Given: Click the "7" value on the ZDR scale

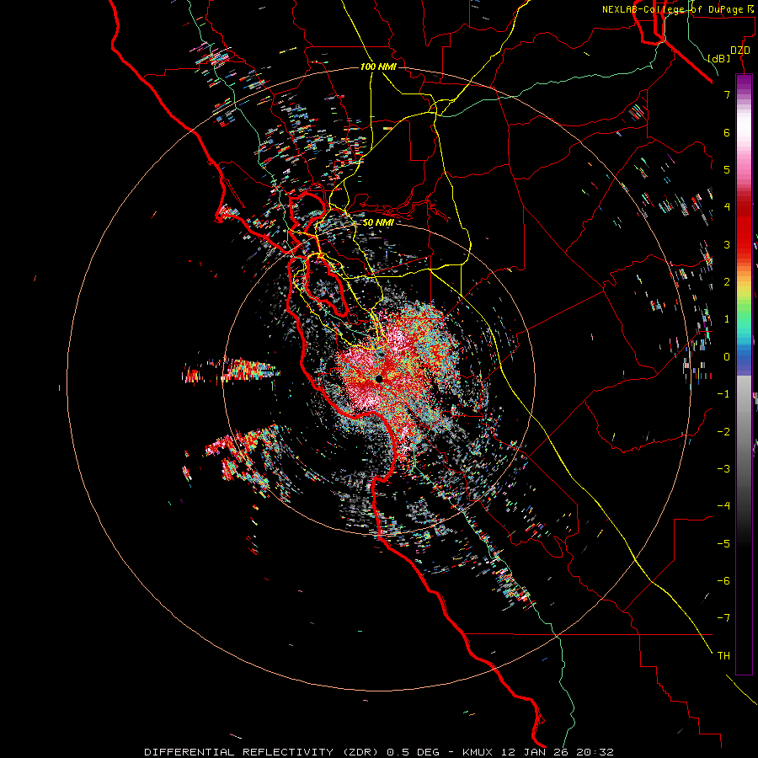Looking at the screenshot, I should (x=727, y=94).
